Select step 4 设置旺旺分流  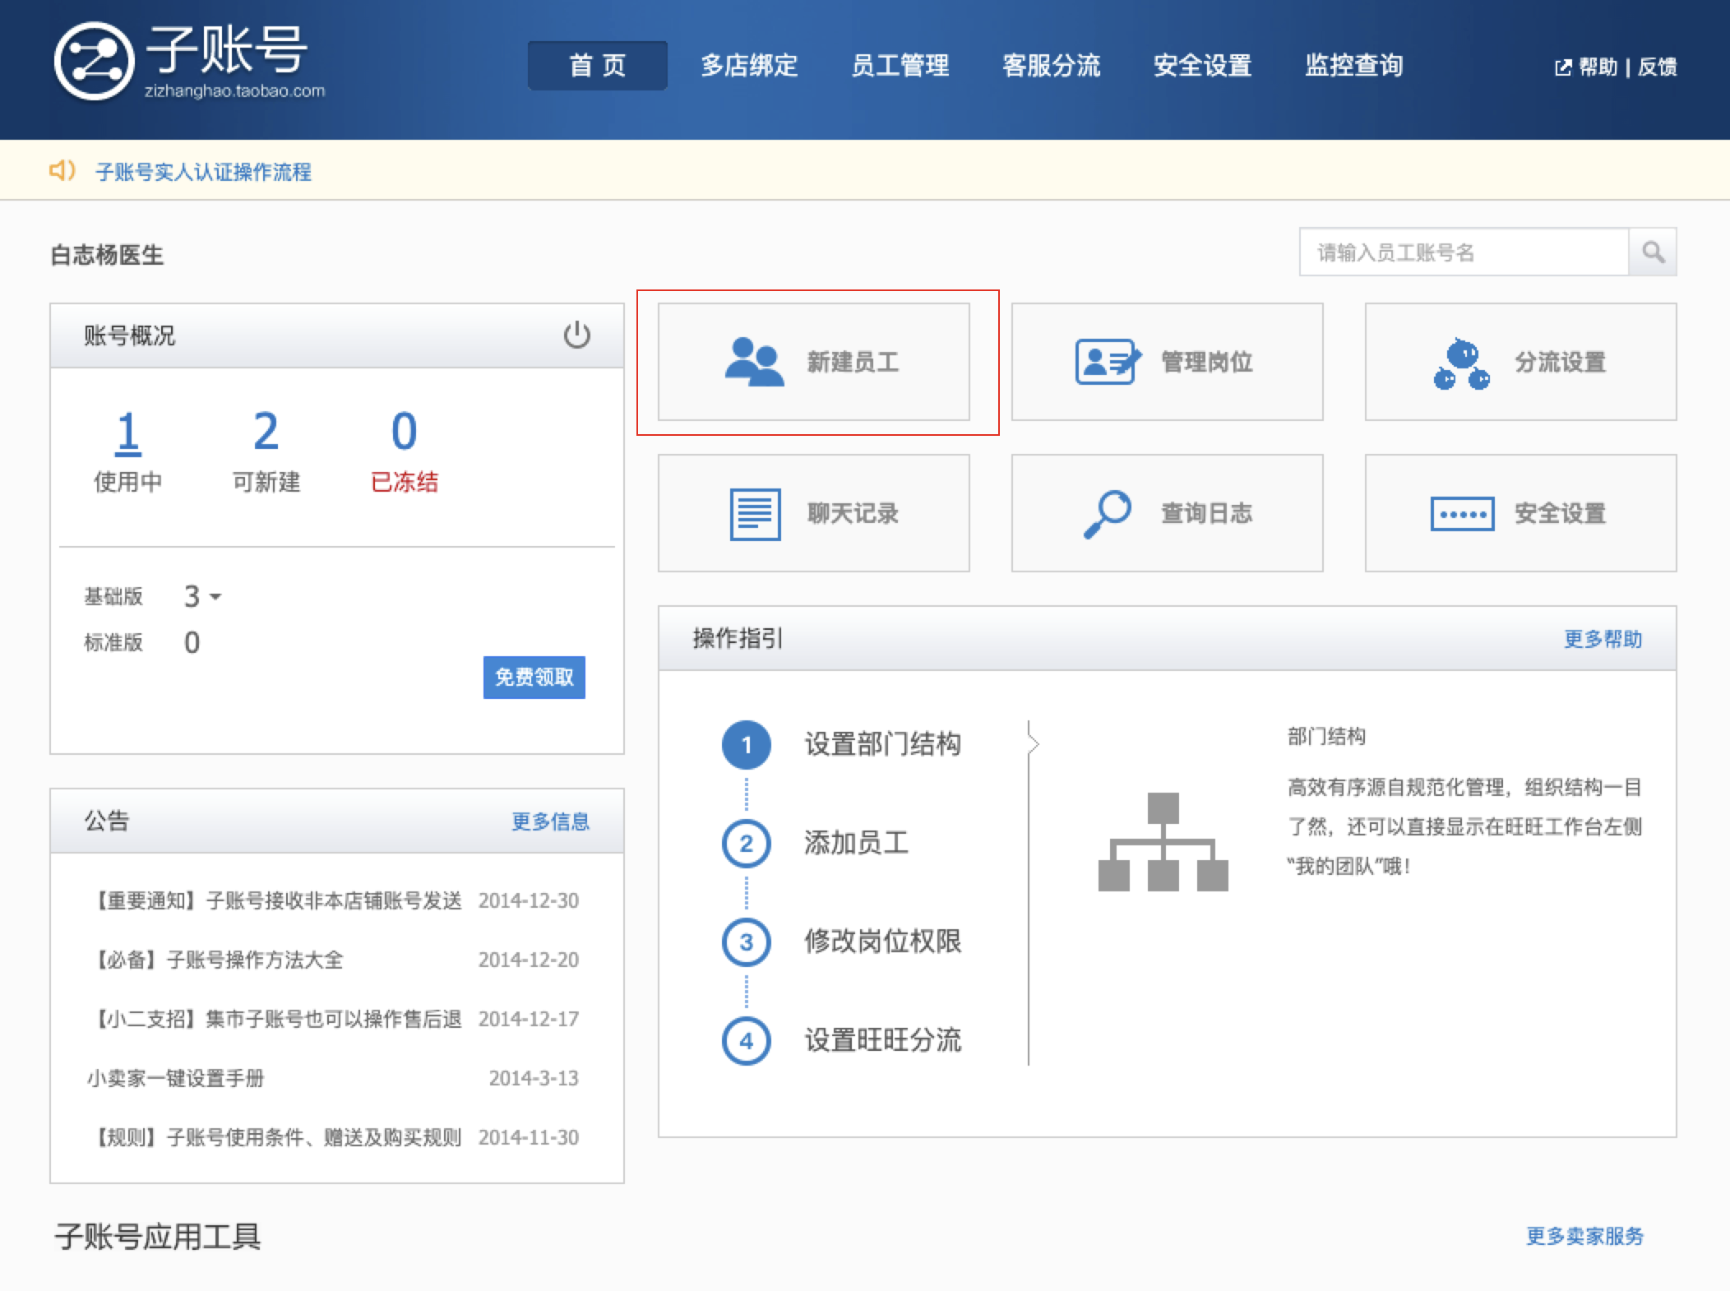(x=881, y=1040)
